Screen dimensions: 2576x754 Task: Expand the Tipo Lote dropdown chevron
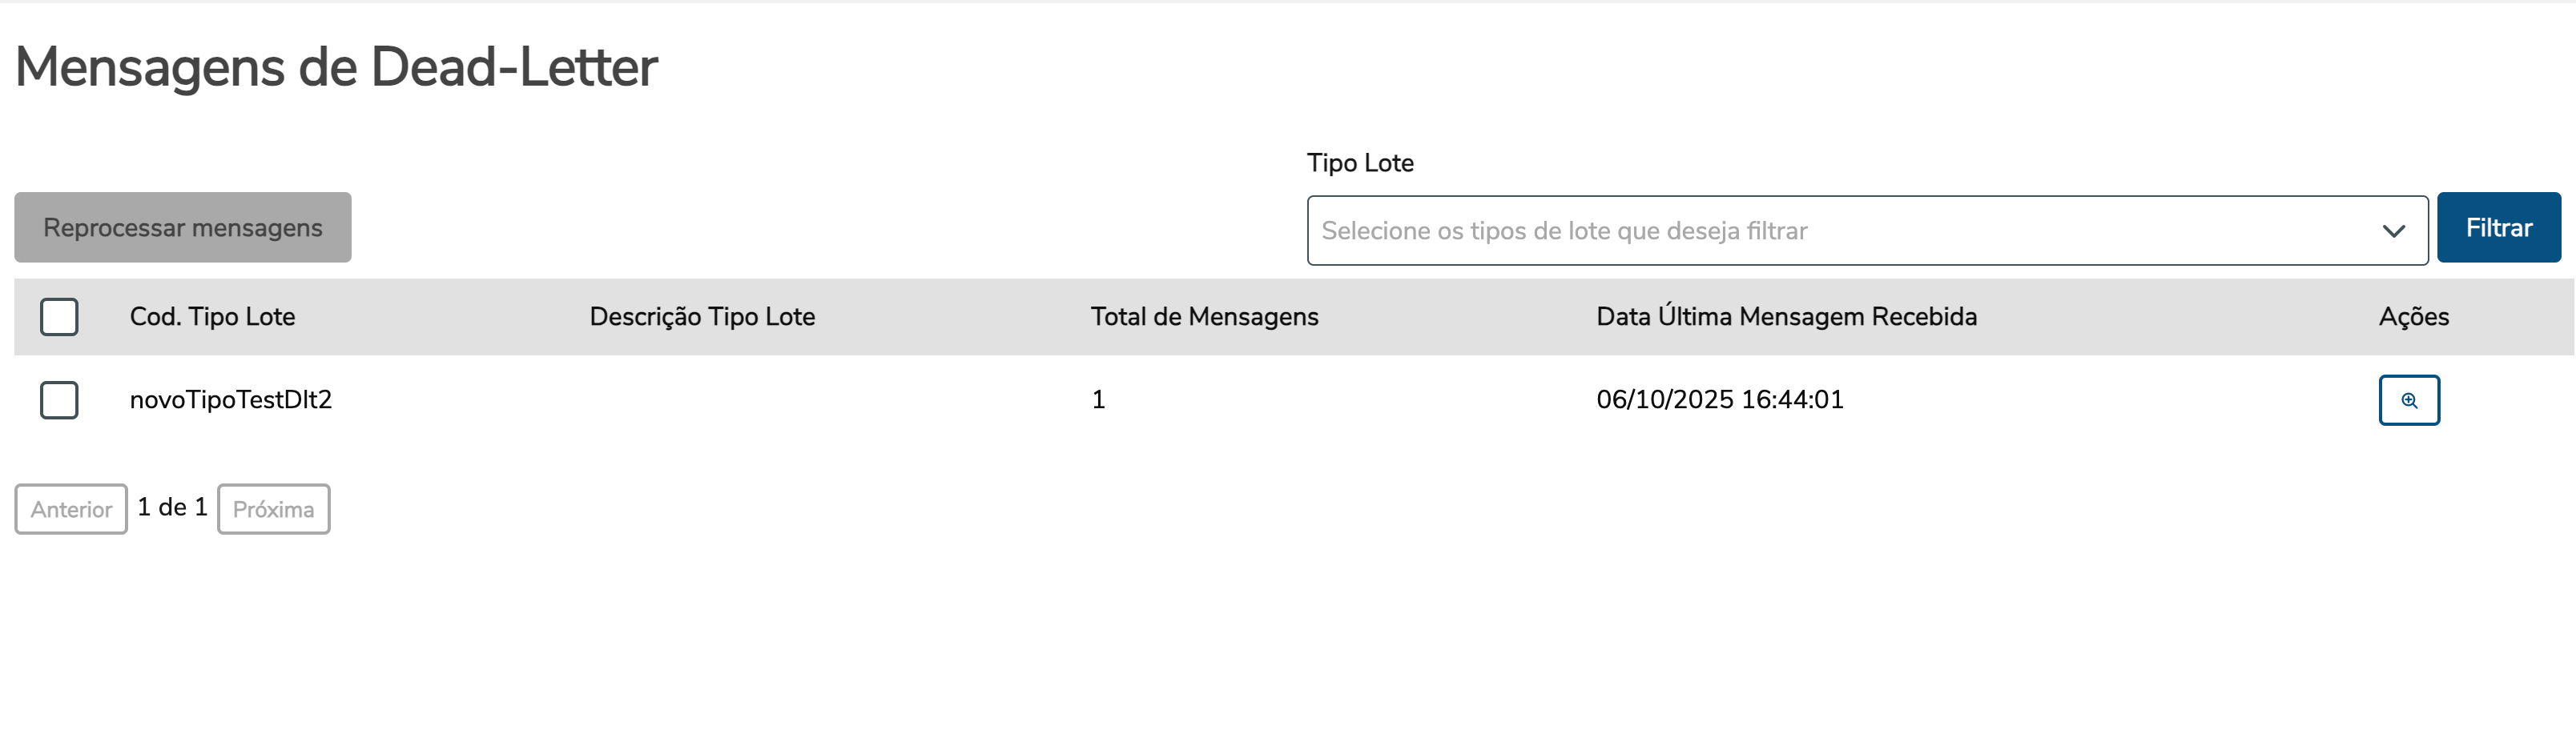coord(2393,231)
